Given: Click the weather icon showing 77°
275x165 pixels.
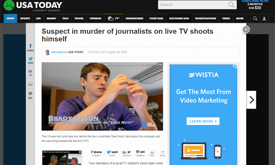Looking at the screenshot, I should (113, 19).
